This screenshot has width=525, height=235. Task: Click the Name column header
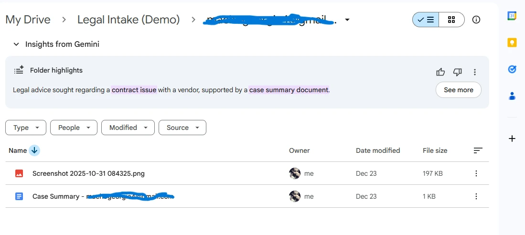[x=18, y=150]
